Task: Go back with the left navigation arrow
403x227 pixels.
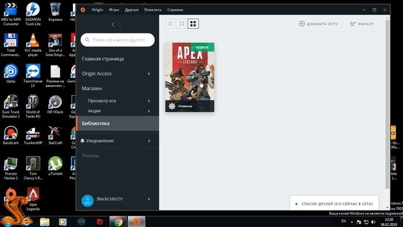Action: pyautogui.click(x=113, y=24)
